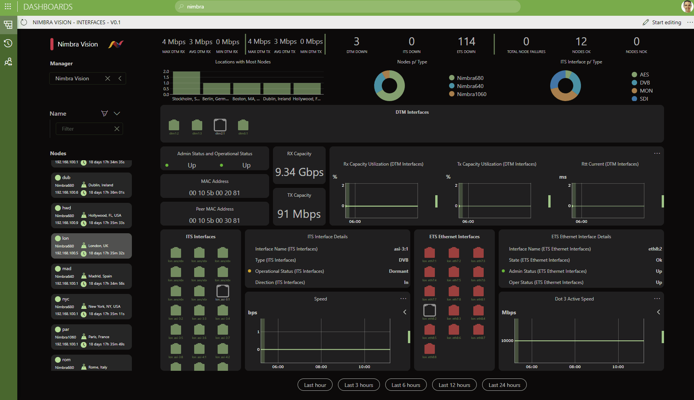Image resolution: width=694 pixels, height=400 pixels.
Task: Click the Nodes p/ Type donut chart
Action: pos(389,86)
